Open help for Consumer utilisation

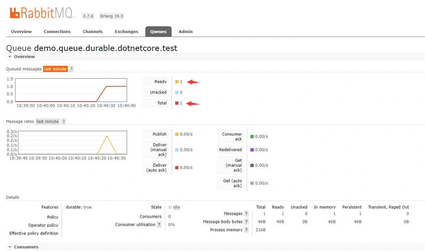[x=159, y=224]
